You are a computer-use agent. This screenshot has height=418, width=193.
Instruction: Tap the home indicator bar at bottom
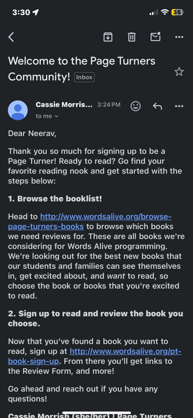(x=97, y=413)
